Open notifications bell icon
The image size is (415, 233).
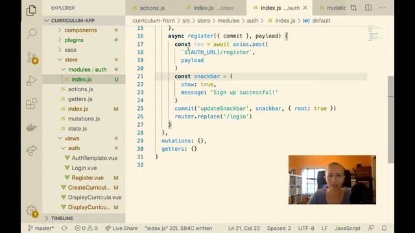click(x=384, y=228)
